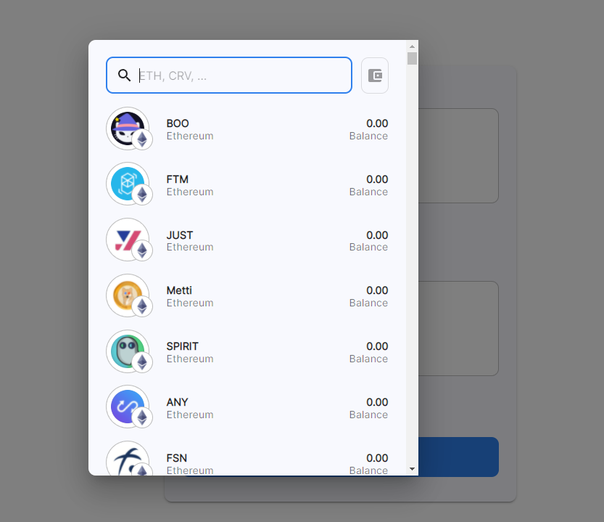Click the magnifier search icon
Viewport: 604px width, 522px height.
(124, 76)
